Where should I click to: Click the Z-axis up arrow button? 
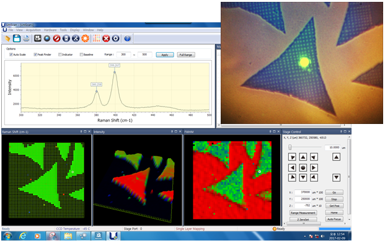pos(336,157)
